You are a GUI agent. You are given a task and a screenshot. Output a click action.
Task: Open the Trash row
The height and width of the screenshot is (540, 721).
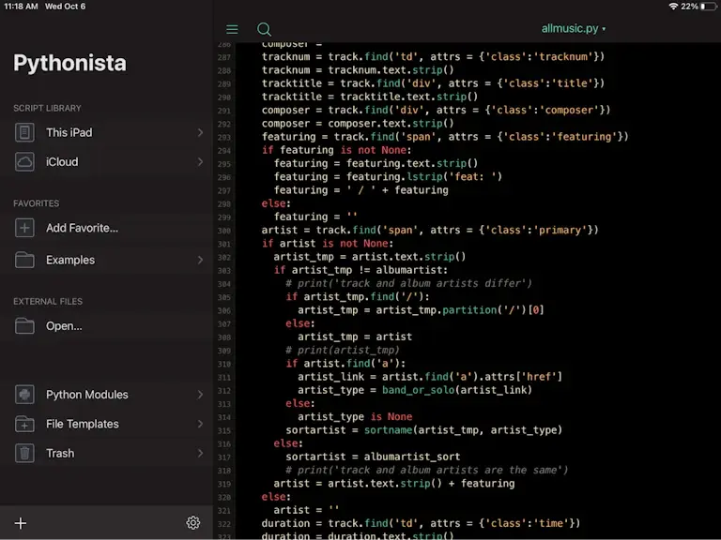[x=106, y=453]
